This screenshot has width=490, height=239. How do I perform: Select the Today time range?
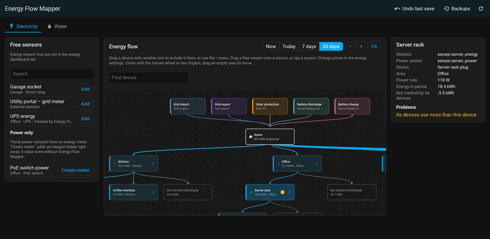click(x=289, y=47)
